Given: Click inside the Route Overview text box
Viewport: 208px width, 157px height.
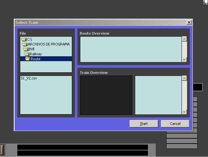Looking at the screenshot, I should 131,49.
